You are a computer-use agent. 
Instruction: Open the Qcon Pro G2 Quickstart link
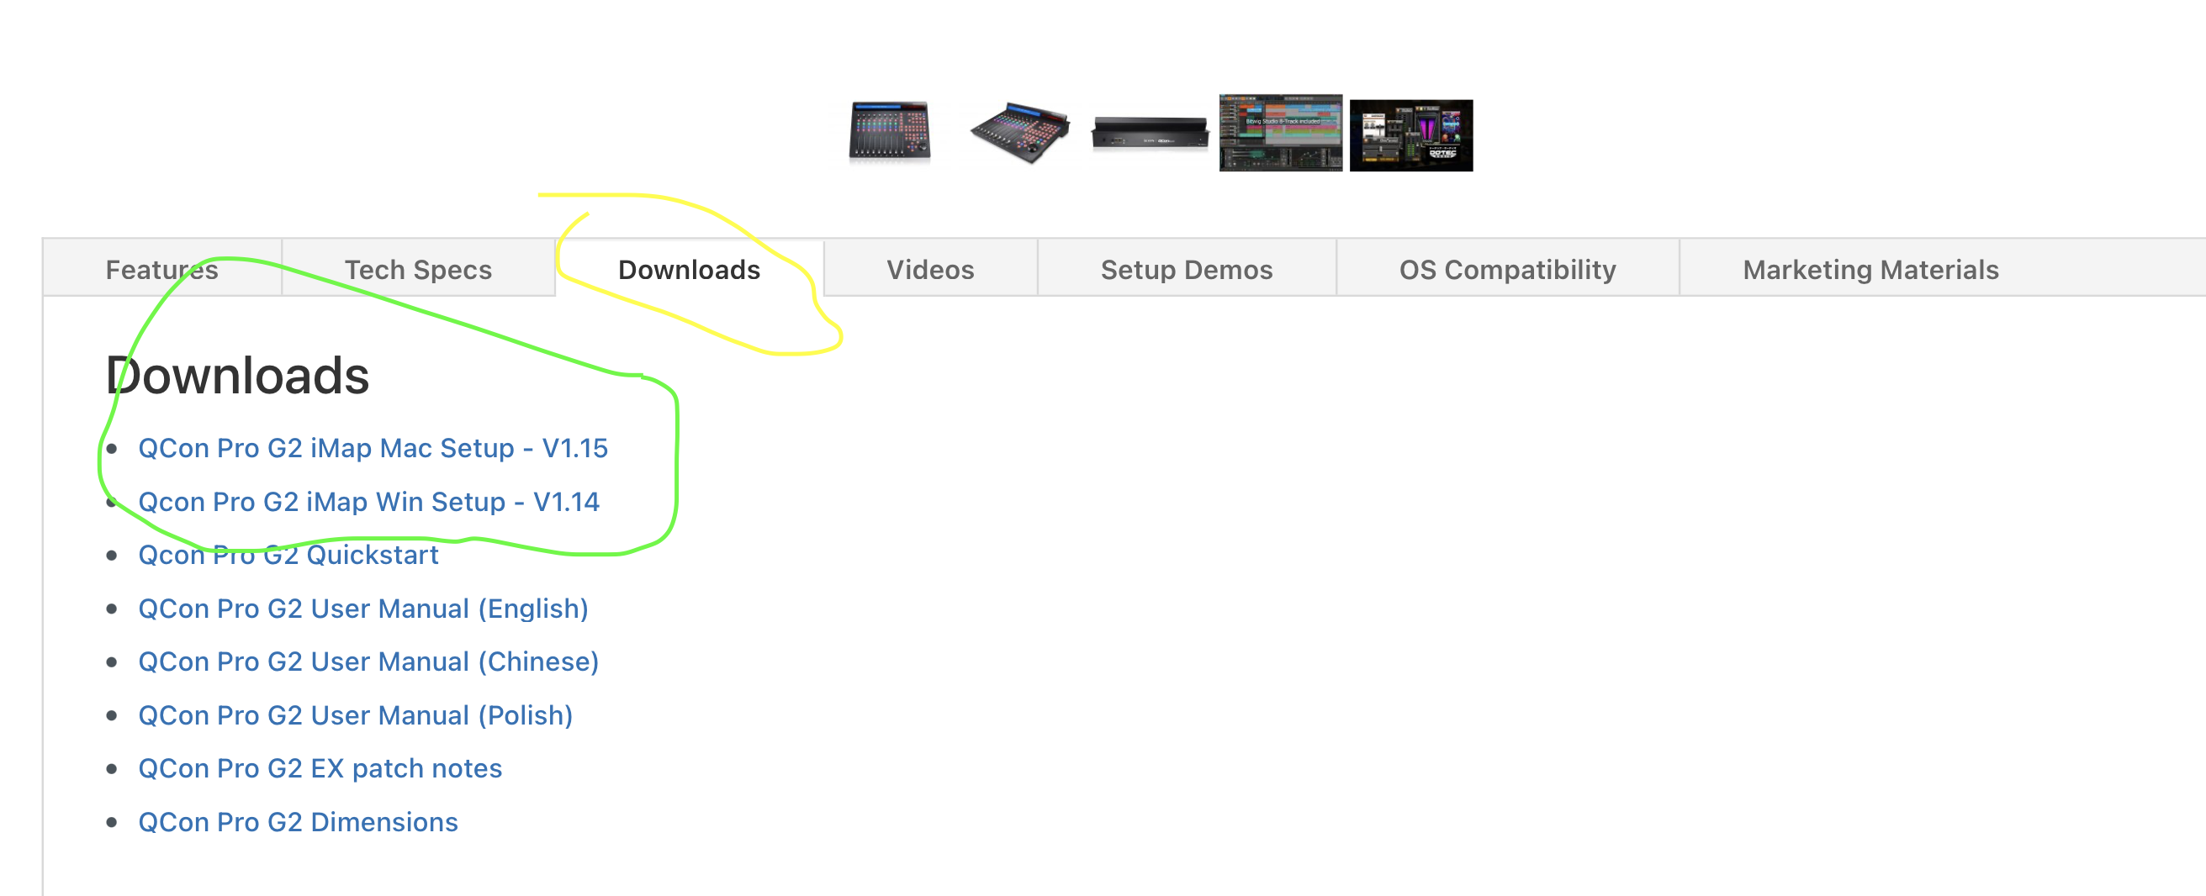(288, 555)
